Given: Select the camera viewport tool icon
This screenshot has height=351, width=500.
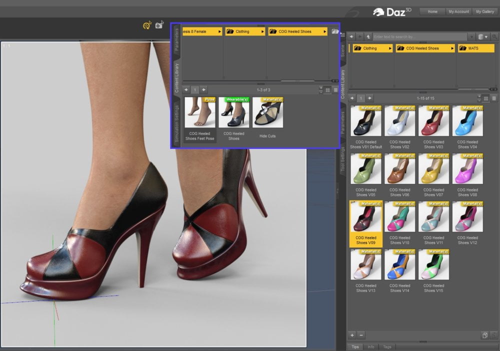Looking at the screenshot, I should coord(159,24).
